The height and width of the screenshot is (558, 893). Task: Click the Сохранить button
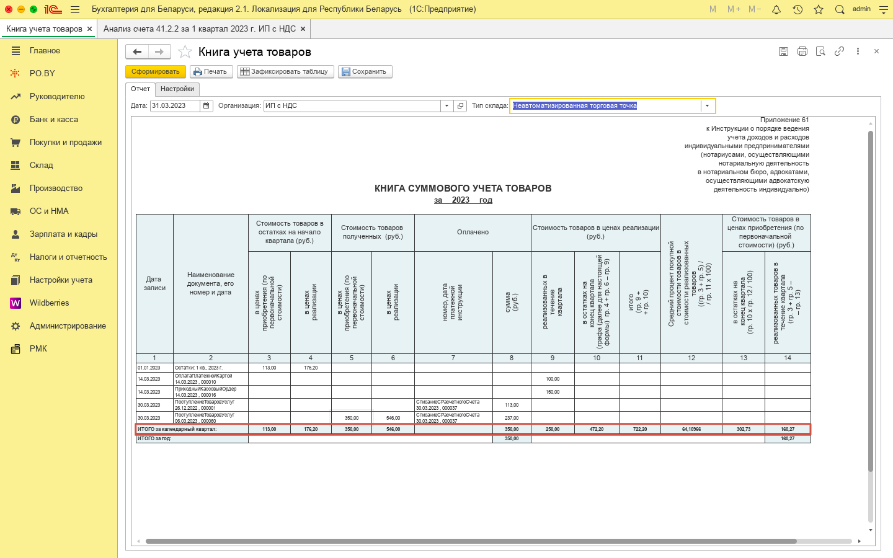click(365, 72)
